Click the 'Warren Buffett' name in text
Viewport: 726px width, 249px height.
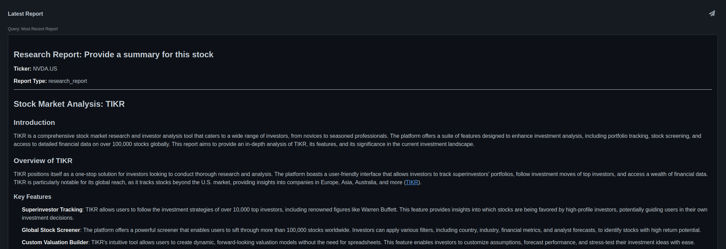(379, 210)
